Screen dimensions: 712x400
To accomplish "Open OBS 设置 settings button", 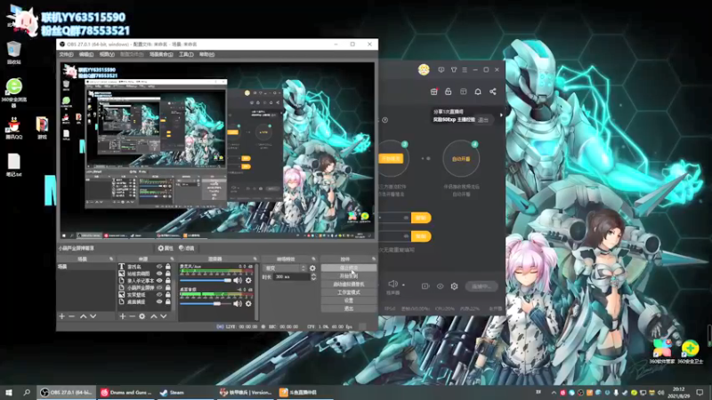I will 349,300.
